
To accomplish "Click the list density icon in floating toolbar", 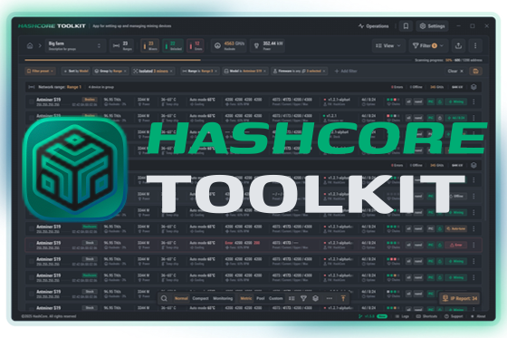I will [x=292, y=298].
